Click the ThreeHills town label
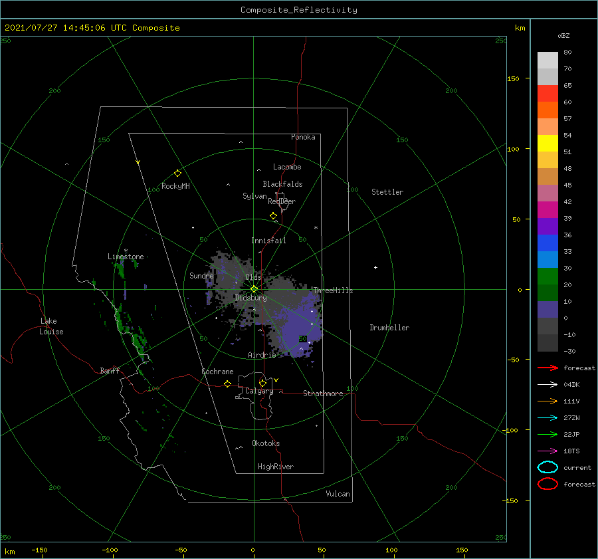The image size is (598, 559). 333,290
